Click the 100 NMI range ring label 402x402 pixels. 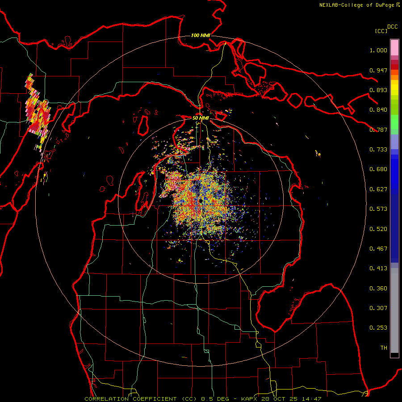pyautogui.click(x=201, y=35)
